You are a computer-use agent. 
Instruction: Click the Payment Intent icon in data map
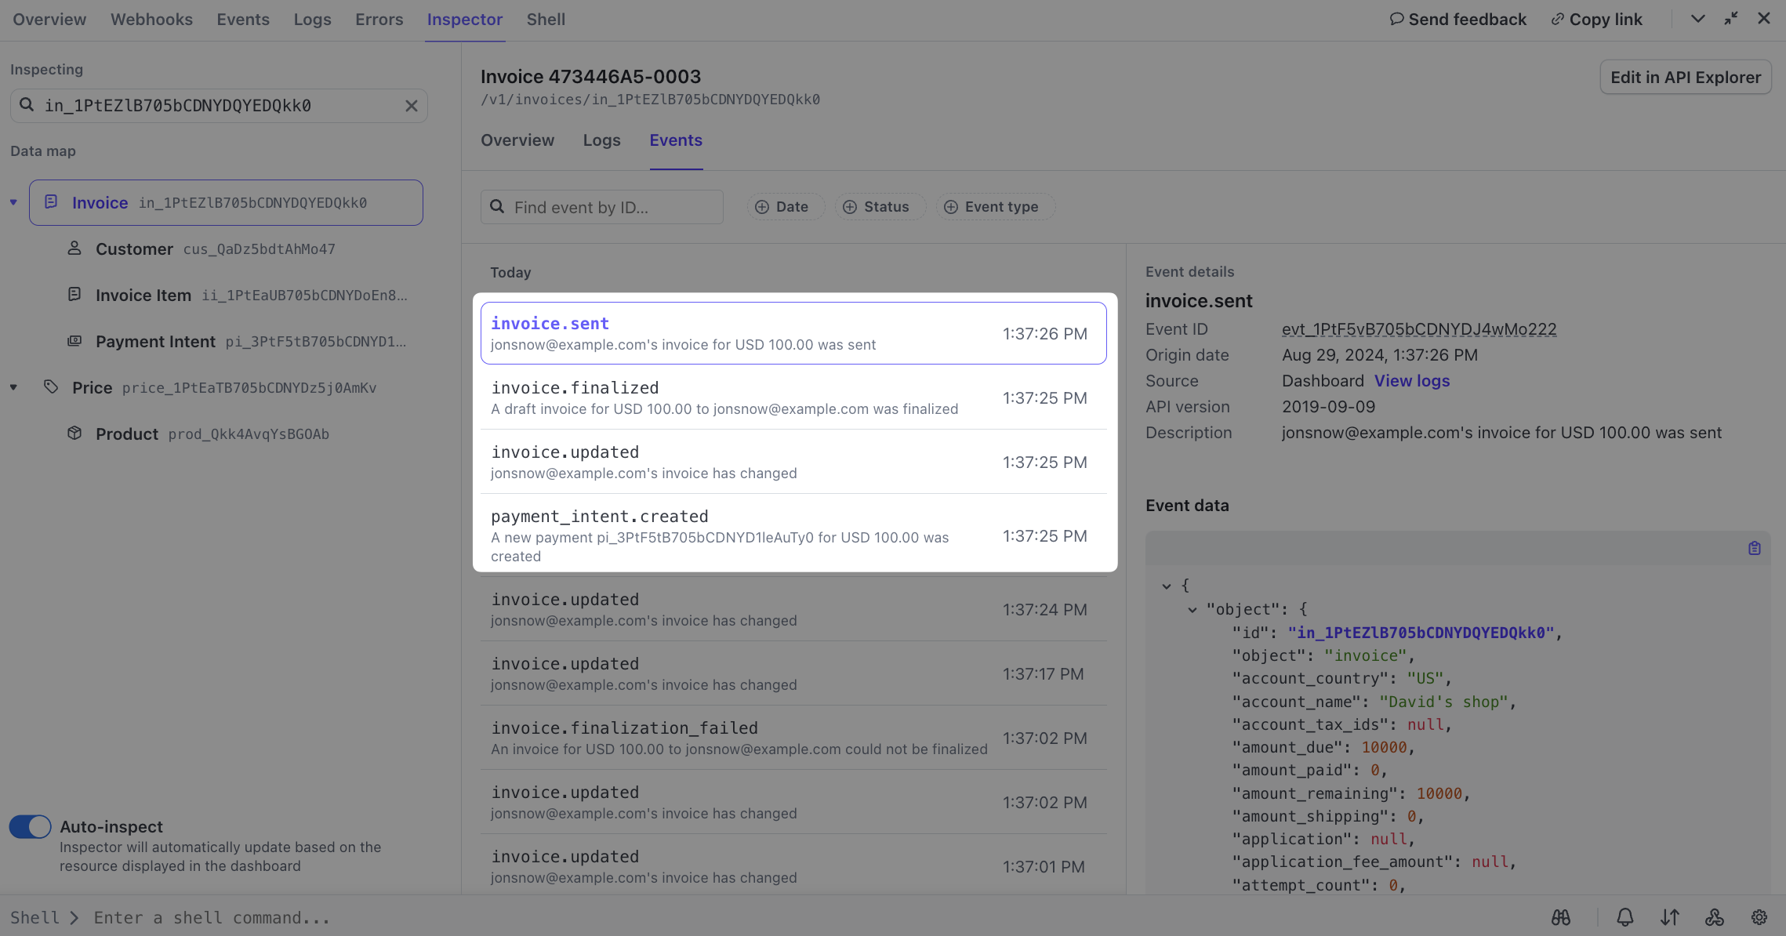pos(74,341)
